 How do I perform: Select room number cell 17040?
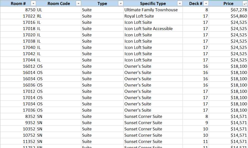tap(18, 47)
